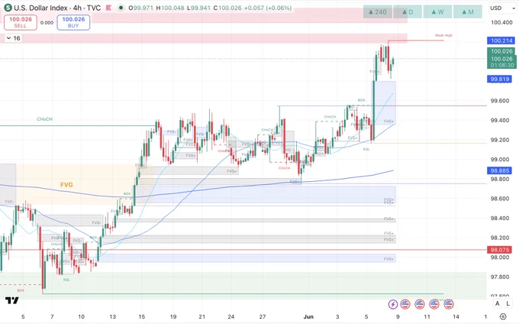Click the blue 98.885 price label
519x324 pixels.
pyautogui.click(x=500, y=170)
